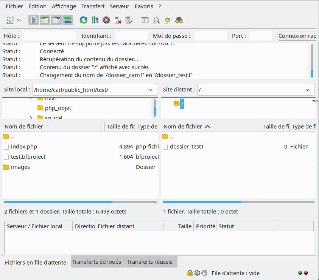The width and height of the screenshot is (319, 280).
Task: Open recursive file search binoculars icon
Action: pos(179,20)
